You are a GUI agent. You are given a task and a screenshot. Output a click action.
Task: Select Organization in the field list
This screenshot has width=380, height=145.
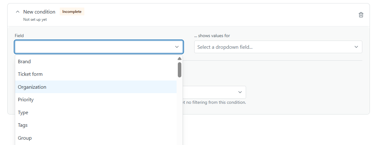96,87
